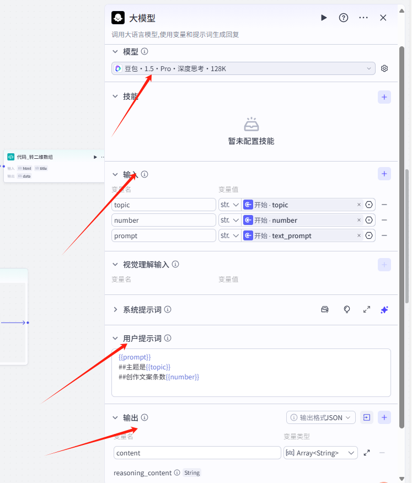Remove the number input row
Viewport: 412px width, 483px height.
(384, 220)
